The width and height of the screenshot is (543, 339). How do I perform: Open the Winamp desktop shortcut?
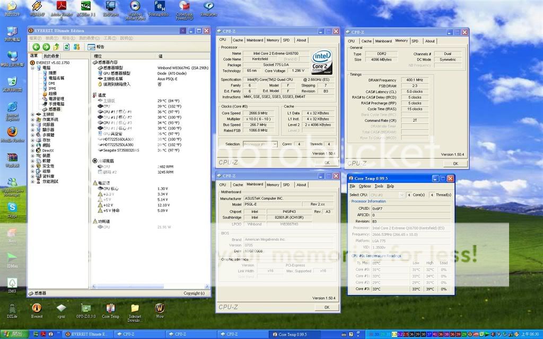click(37, 7)
